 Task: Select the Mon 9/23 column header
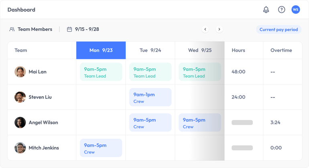pyautogui.click(x=101, y=50)
